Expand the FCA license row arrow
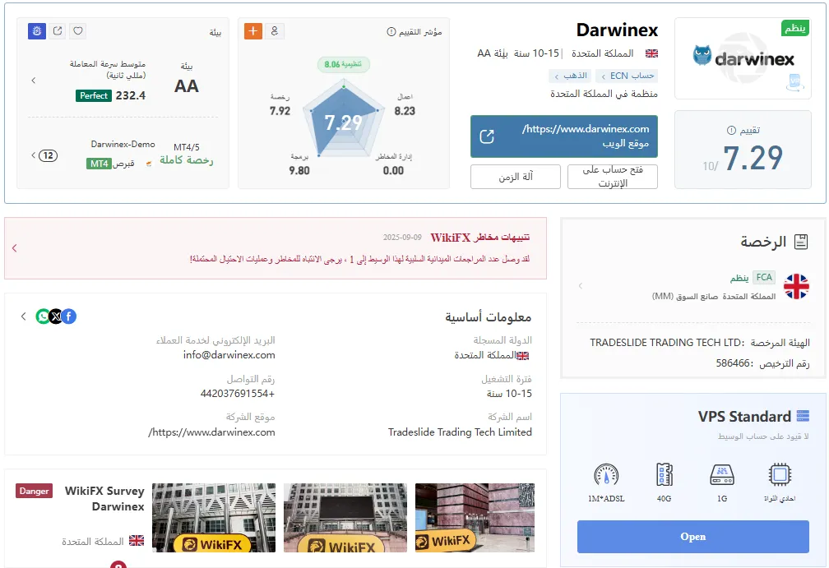The image size is (829, 568). pyautogui.click(x=581, y=286)
